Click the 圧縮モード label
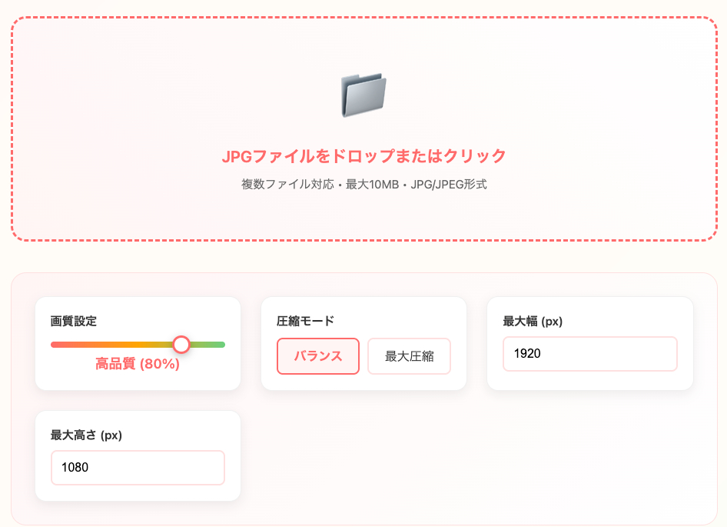The height and width of the screenshot is (527, 727). coord(305,321)
